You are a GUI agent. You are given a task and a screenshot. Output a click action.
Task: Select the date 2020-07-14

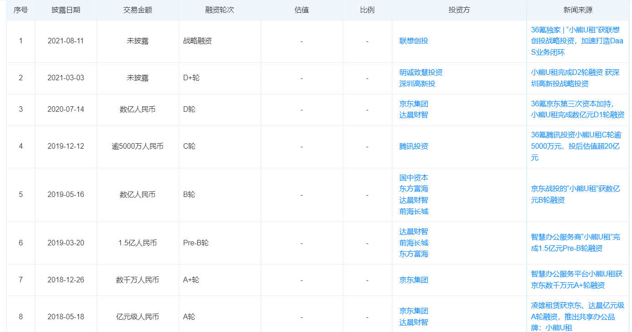point(66,109)
